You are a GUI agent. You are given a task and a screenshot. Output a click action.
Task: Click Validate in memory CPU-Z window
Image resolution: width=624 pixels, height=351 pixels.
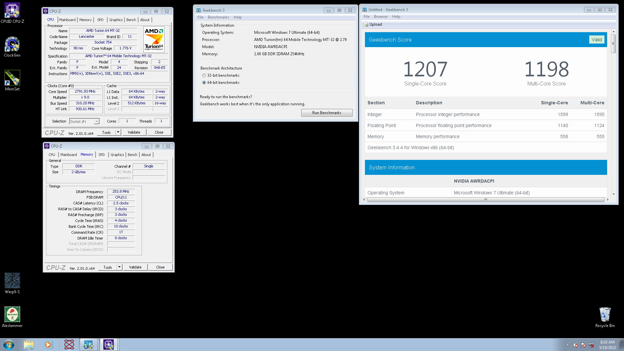135,267
